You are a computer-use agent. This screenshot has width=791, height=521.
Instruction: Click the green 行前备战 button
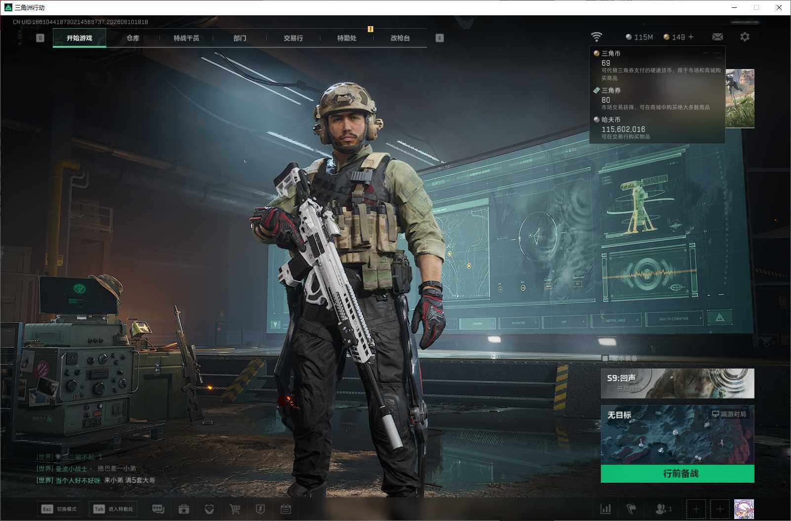click(677, 474)
